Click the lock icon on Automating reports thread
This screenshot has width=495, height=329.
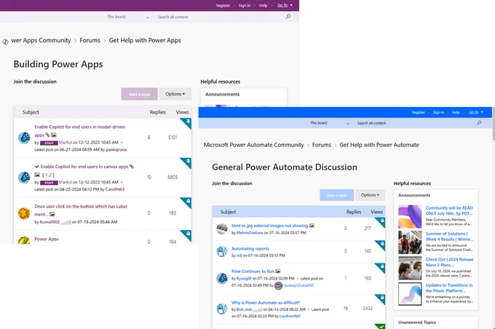tap(382, 244)
